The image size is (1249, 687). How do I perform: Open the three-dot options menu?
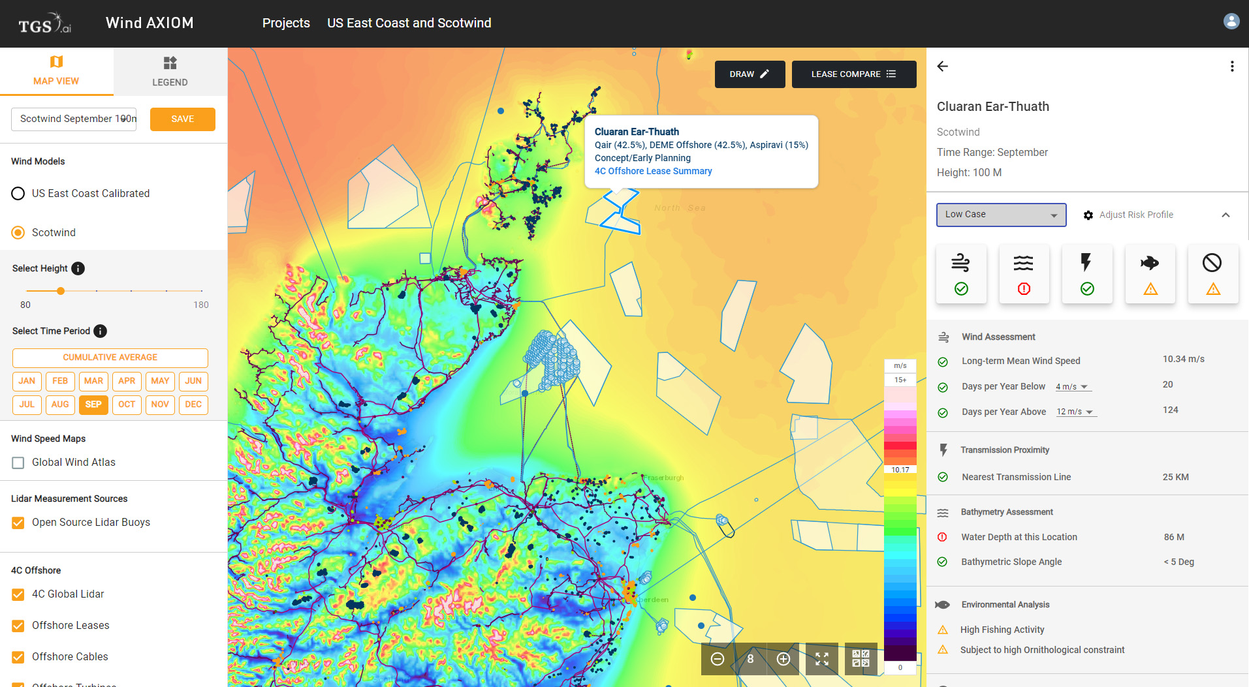pyautogui.click(x=1231, y=67)
